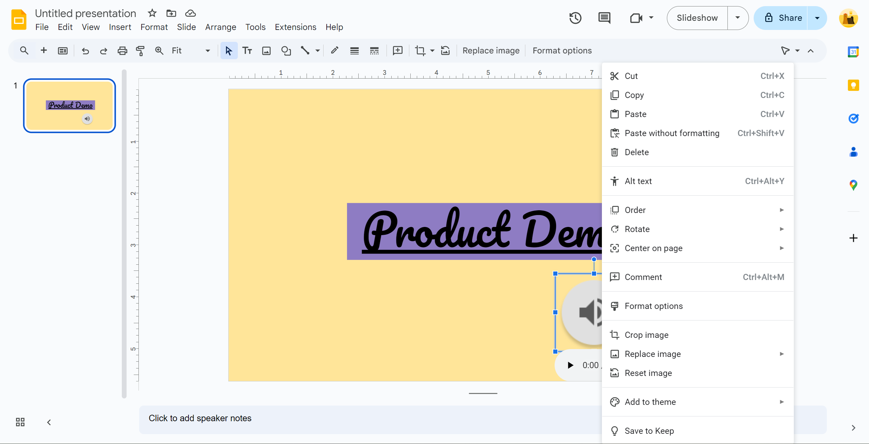
Task: Open Contacts side panel icon
Action: pyautogui.click(x=853, y=152)
